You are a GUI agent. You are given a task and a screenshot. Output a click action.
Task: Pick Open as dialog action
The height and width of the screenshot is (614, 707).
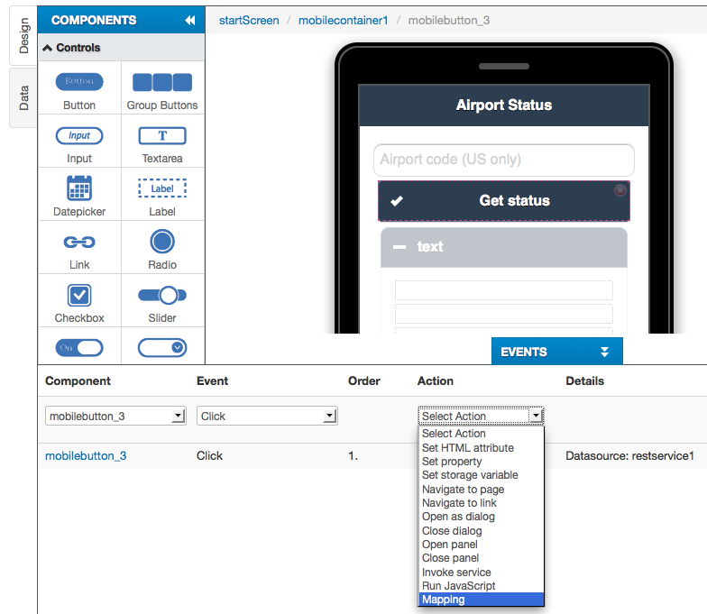[x=482, y=517]
